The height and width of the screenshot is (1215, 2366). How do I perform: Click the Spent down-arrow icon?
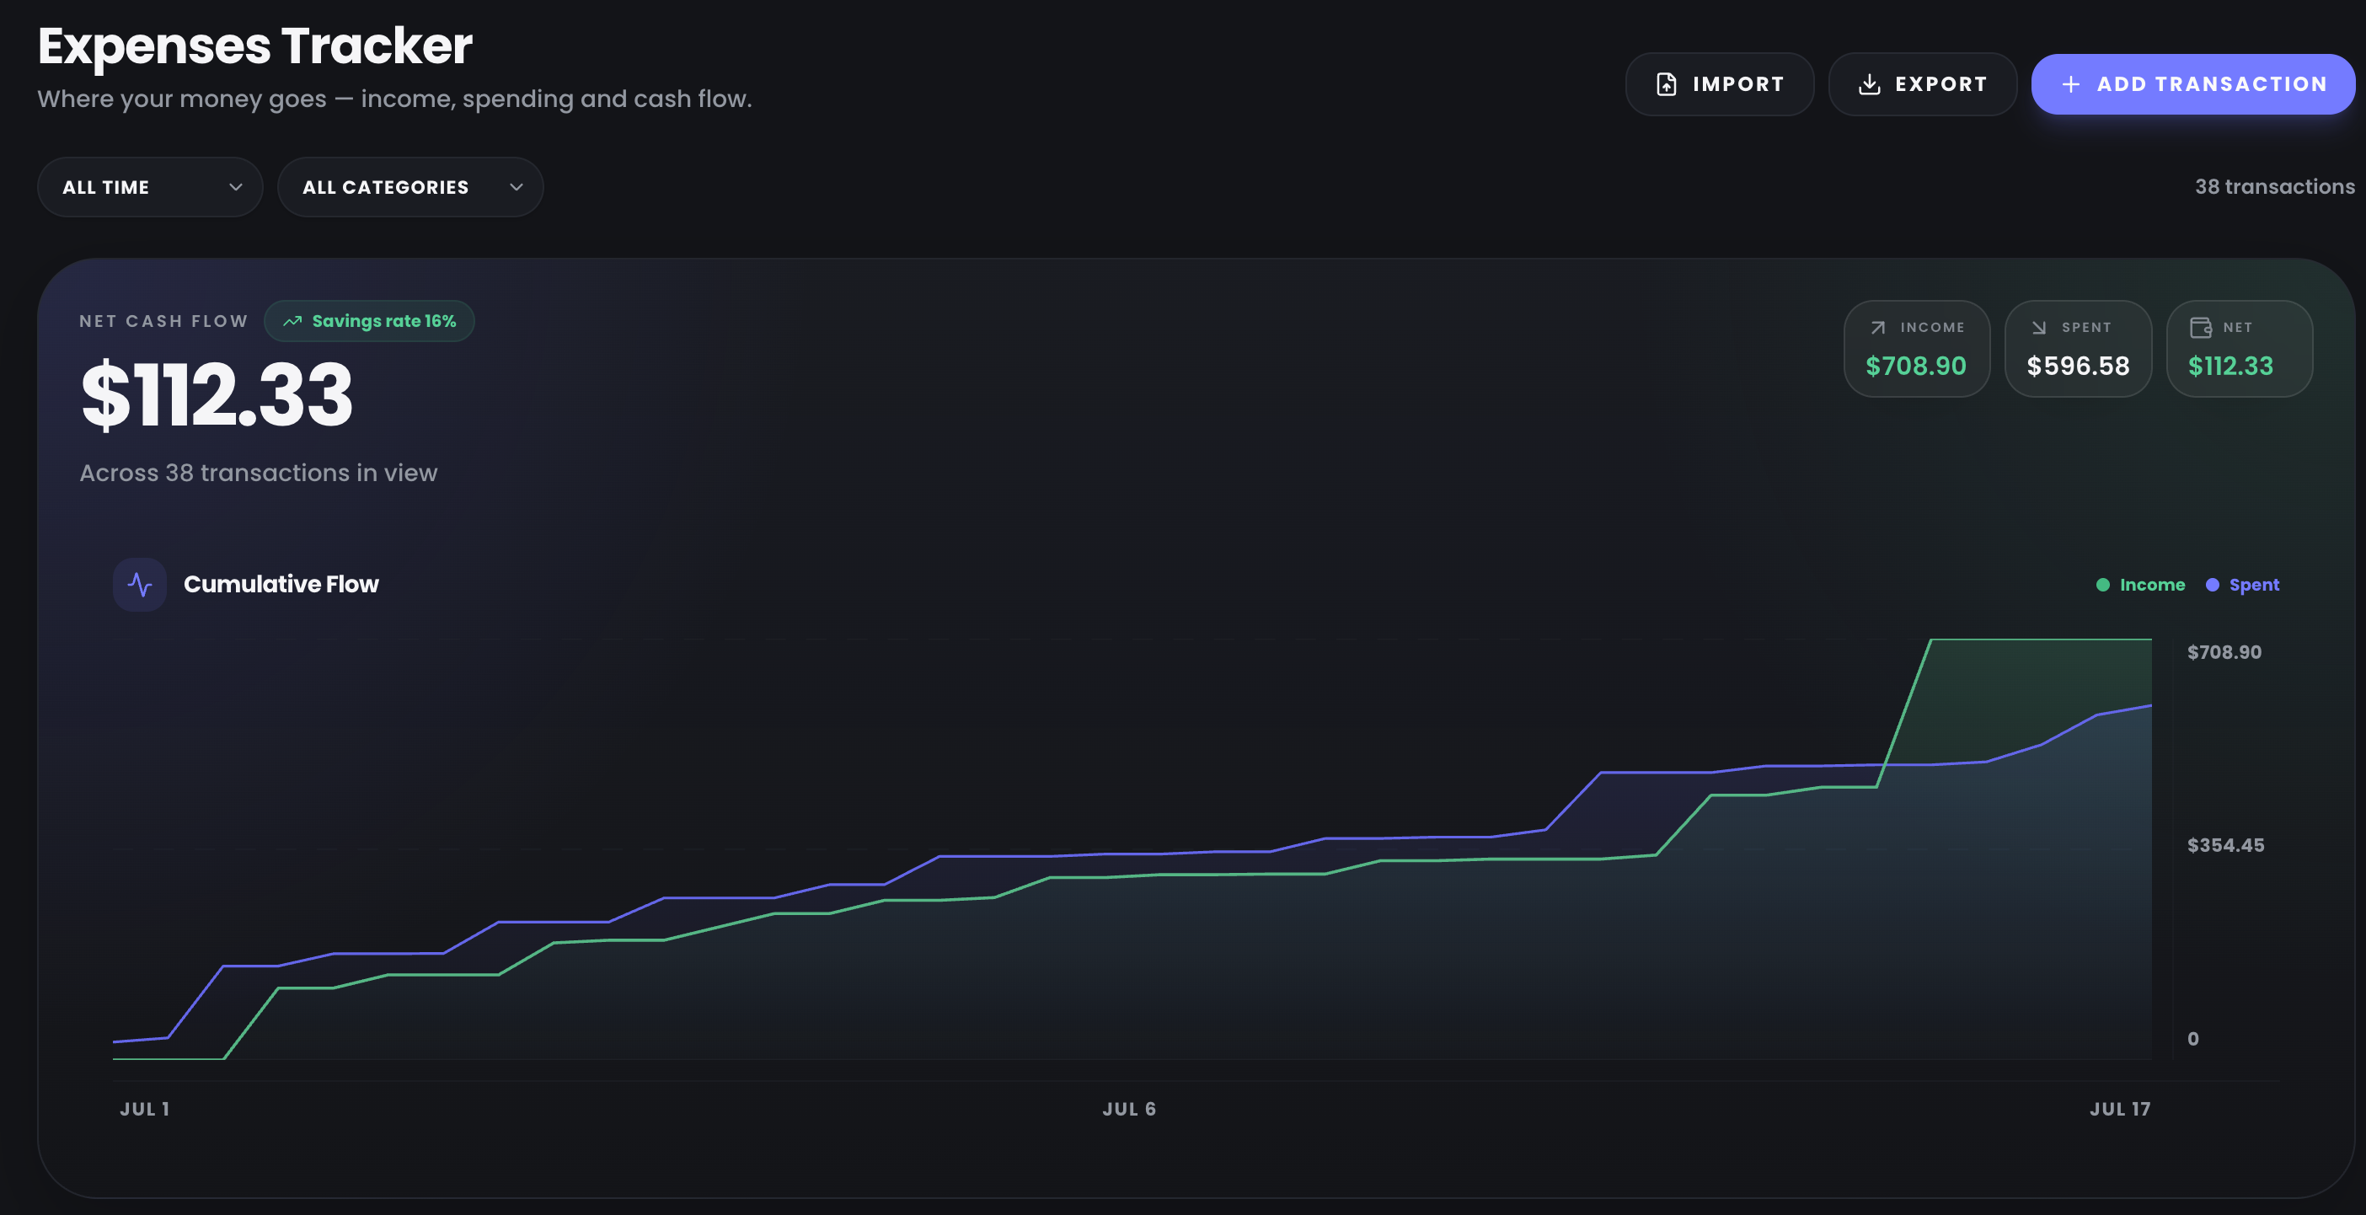coord(2039,328)
